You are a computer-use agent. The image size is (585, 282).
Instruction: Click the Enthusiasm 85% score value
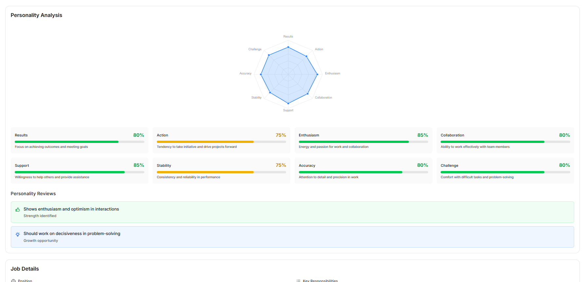tap(422, 135)
